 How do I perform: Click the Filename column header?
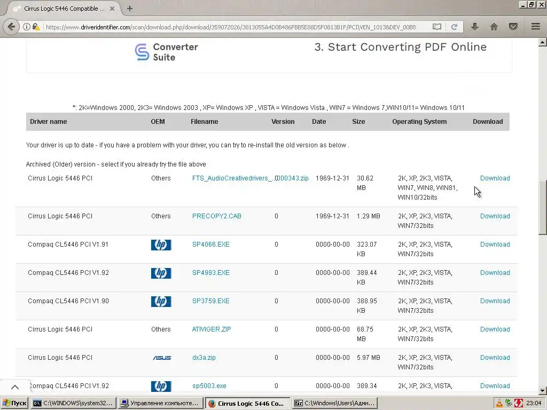(204, 122)
